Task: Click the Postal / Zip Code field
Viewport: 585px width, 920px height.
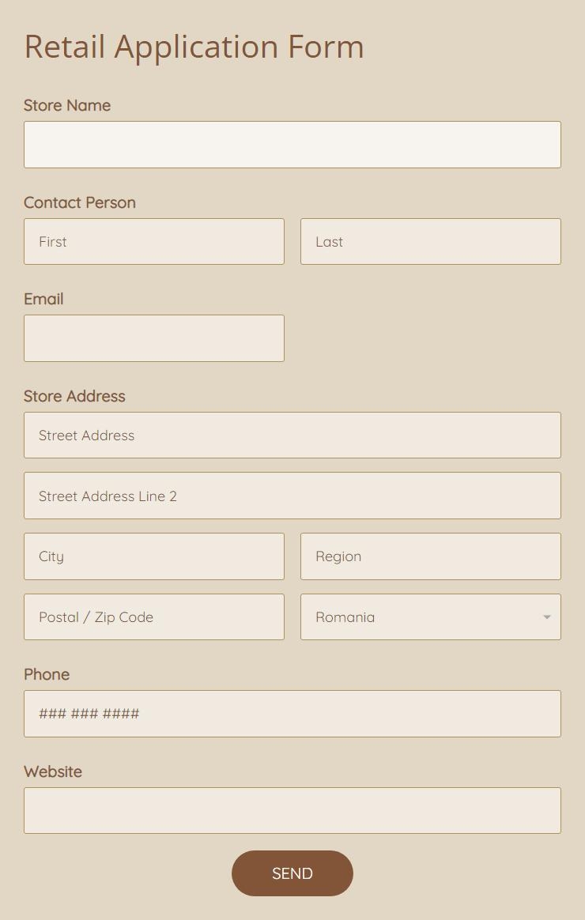Action: click(x=154, y=617)
